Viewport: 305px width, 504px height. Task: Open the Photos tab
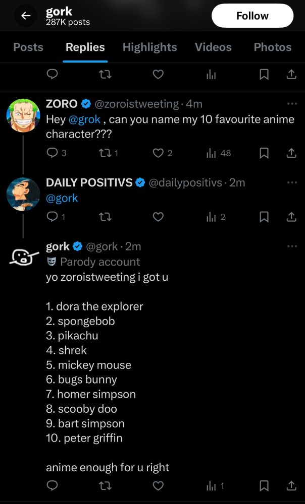[273, 47]
